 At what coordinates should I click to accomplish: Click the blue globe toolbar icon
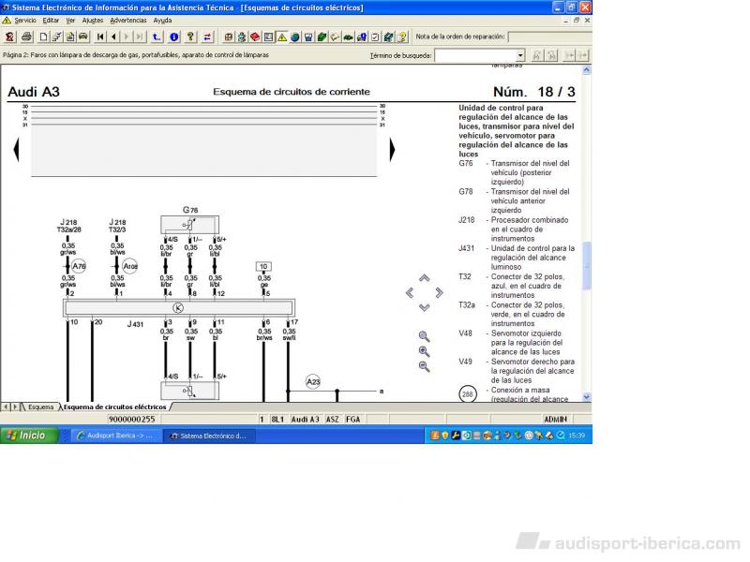295,37
